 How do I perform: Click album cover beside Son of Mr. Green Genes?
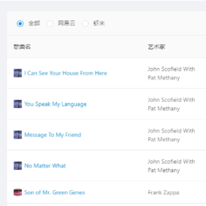click(18, 192)
